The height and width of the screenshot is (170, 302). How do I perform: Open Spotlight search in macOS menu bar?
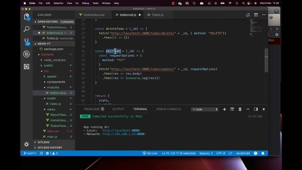(243, 3)
